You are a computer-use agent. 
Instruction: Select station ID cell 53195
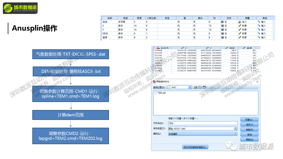point(162,55)
